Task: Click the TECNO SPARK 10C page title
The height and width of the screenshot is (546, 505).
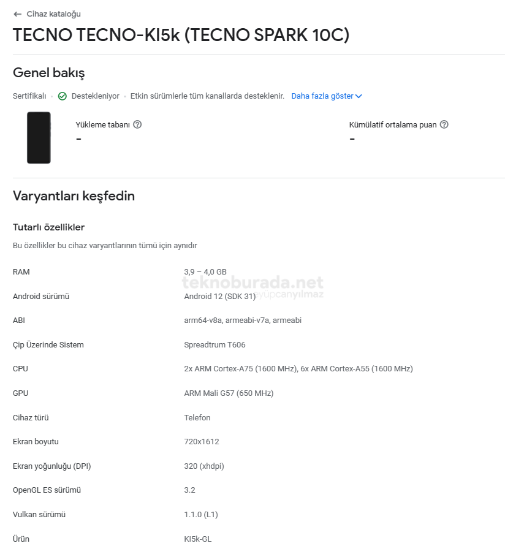Action: coord(181,35)
